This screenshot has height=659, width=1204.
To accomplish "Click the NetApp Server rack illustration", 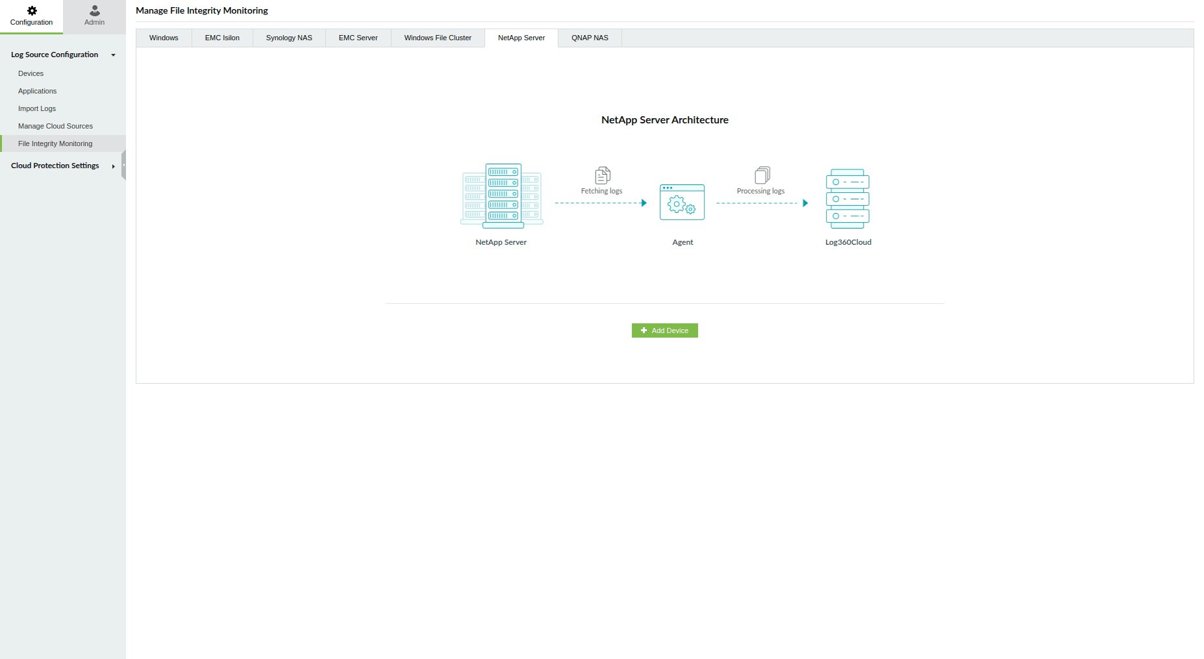I will [501, 195].
